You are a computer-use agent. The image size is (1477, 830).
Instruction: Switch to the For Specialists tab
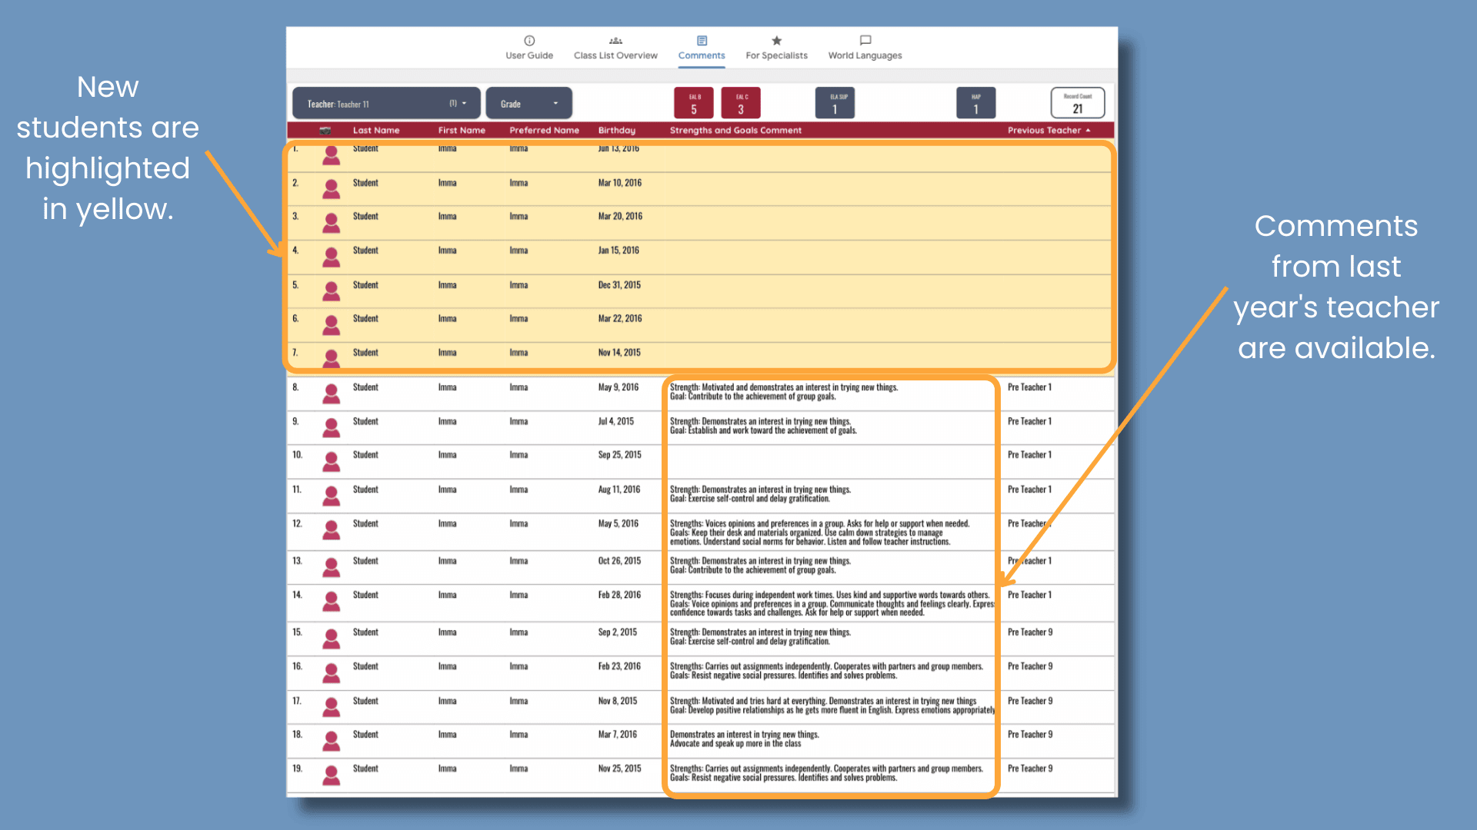(x=776, y=55)
